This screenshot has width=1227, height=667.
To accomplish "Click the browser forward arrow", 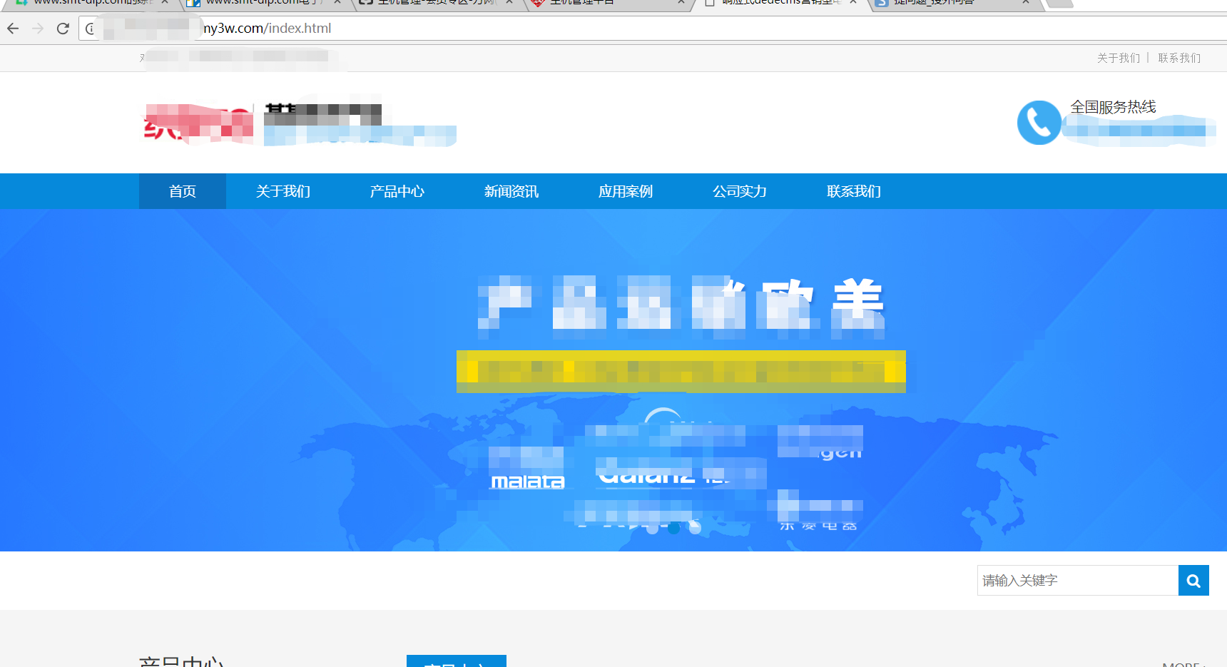I will [x=38, y=29].
